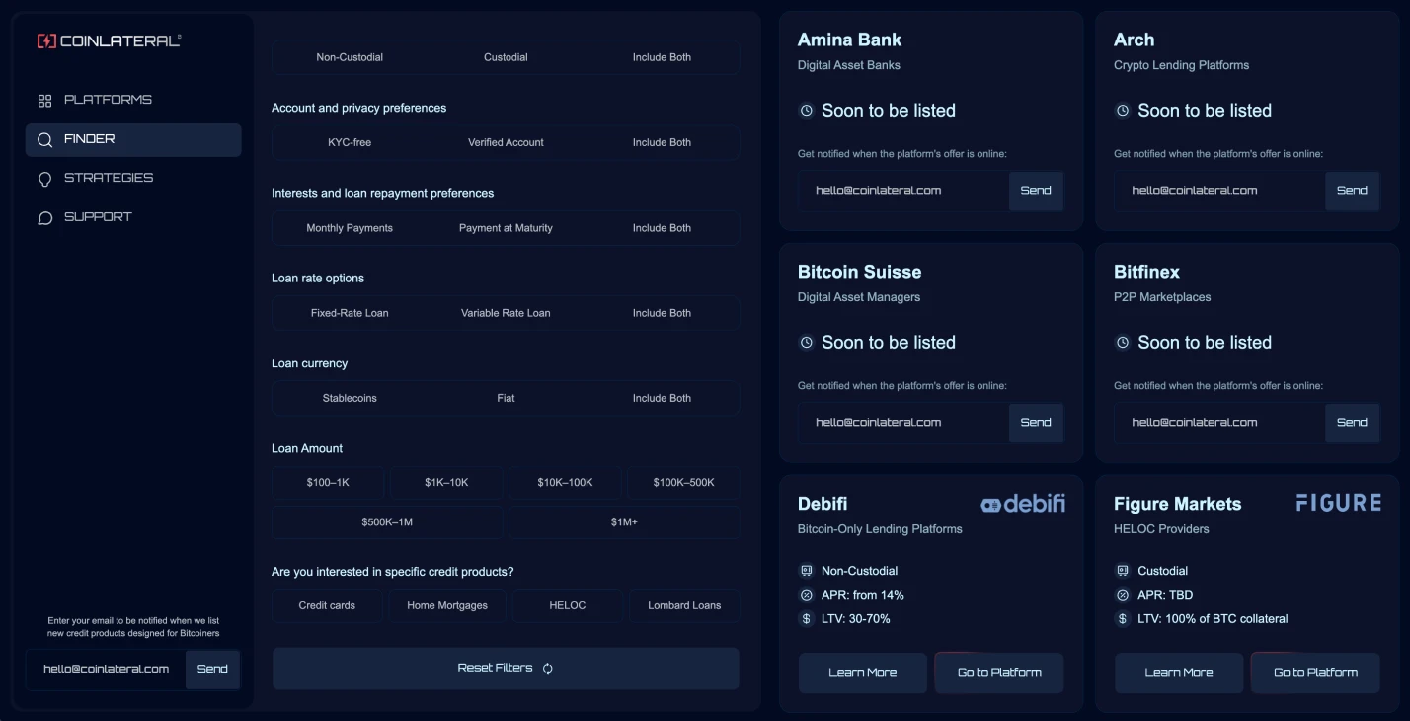
Task: Open the Finder menu item
Action: coord(133,139)
